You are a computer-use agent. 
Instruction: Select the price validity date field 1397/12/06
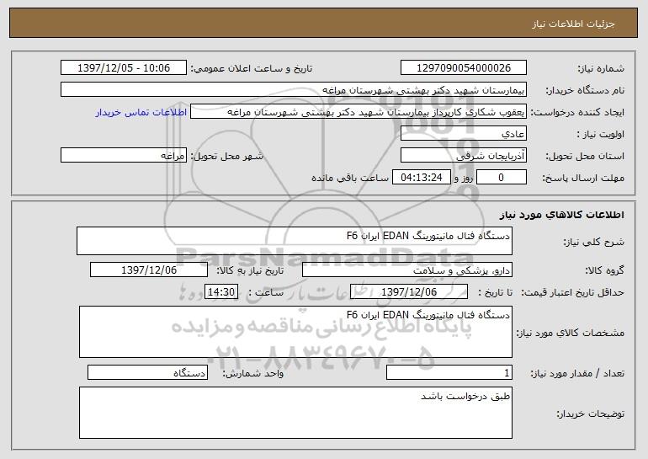pos(409,292)
